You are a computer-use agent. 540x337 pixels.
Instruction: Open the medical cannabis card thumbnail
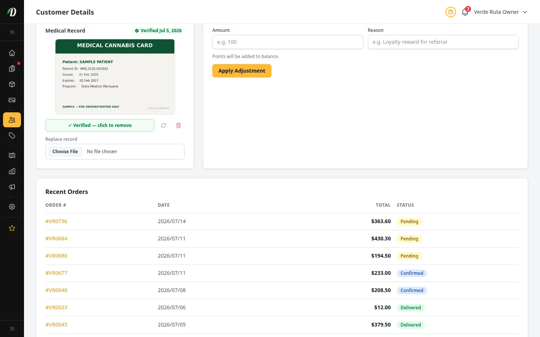pos(115,77)
